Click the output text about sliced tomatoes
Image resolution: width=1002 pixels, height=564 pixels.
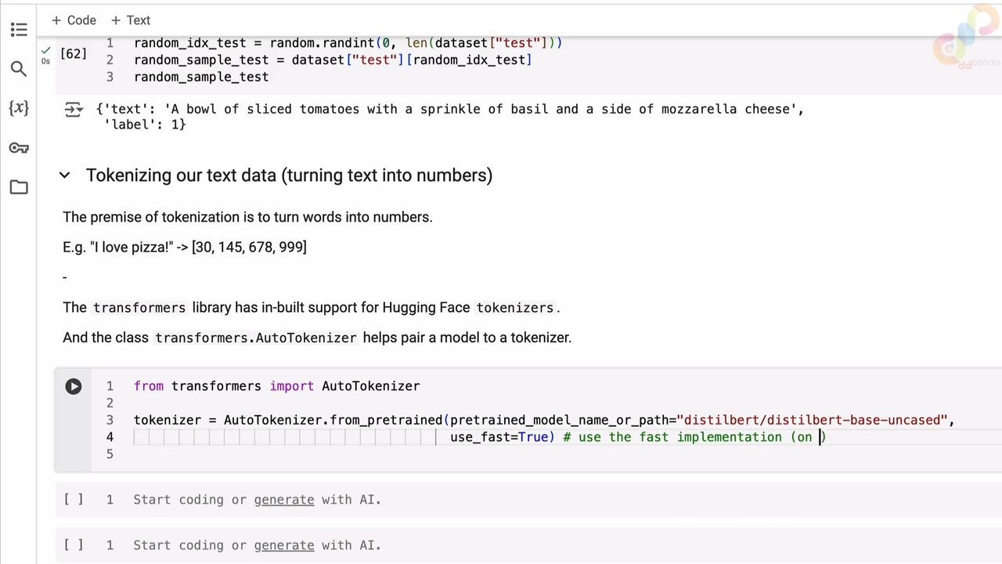449,109
